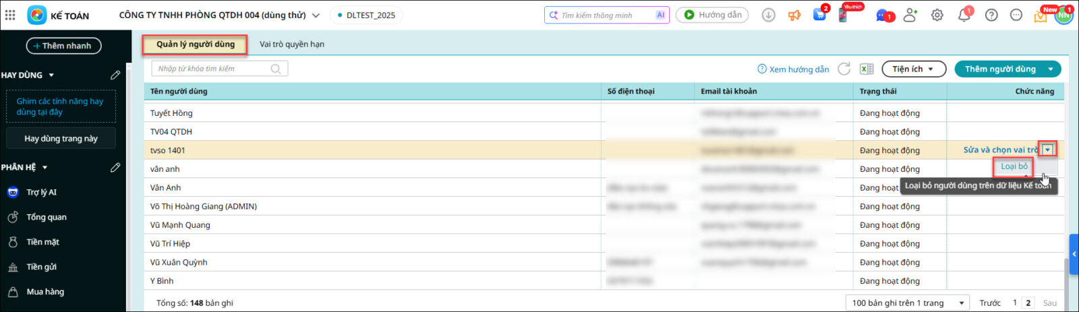Edit the HAY DÙNG section pencil
The height and width of the screenshot is (312, 1079).
click(x=115, y=75)
